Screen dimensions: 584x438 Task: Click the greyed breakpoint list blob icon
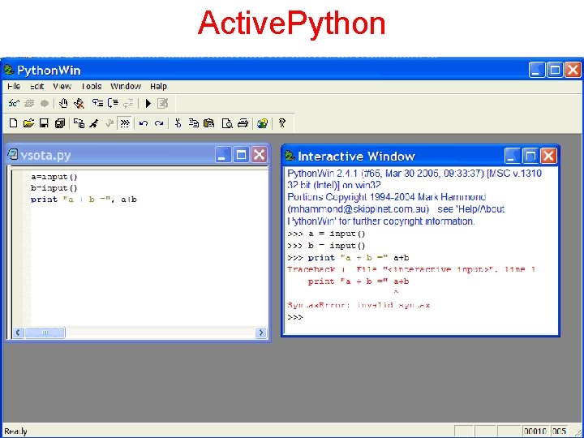coord(45,103)
